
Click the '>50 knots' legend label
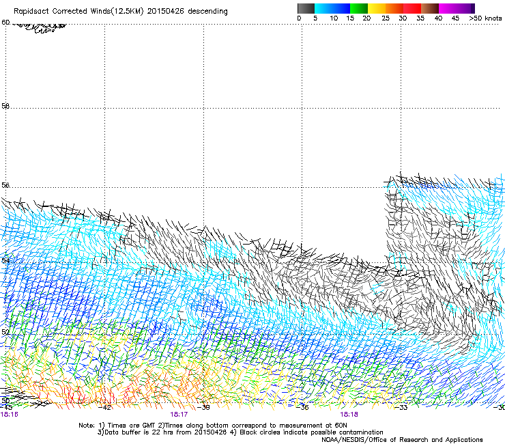pyautogui.click(x=485, y=18)
